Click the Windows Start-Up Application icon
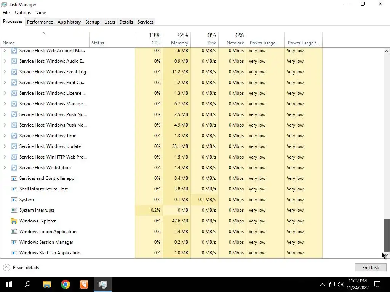Screen dimensions: 390x292 [x=14, y=253]
